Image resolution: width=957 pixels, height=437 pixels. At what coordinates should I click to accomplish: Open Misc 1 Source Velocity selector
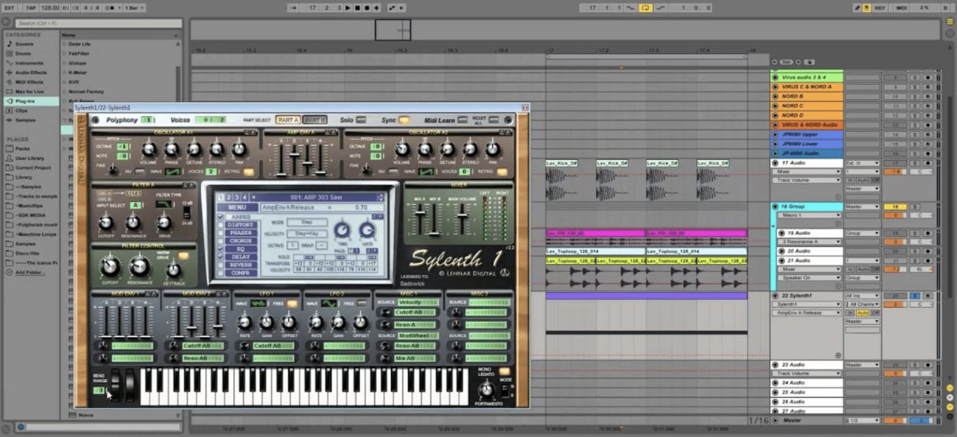tap(418, 302)
